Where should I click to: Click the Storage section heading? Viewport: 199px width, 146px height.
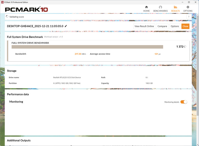[12, 71]
